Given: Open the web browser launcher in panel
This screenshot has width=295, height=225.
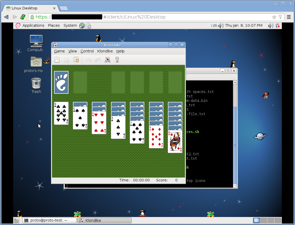Looking at the screenshot, I should pyautogui.click(x=82, y=25).
